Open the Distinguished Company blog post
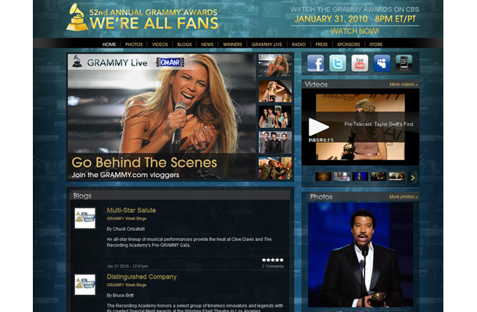This screenshot has height=312, width=477. coord(142,277)
